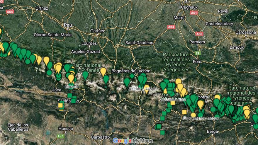The width and height of the screenshot is (258, 145).
Task: Select the large green pin at far left edge
Action: click(6, 46)
